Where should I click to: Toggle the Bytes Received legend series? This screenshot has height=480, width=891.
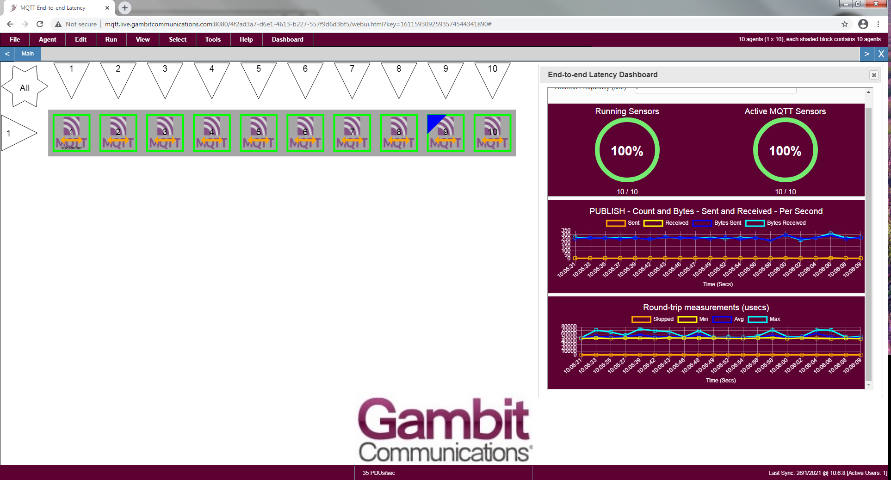pyautogui.click(x=776, y=223)
